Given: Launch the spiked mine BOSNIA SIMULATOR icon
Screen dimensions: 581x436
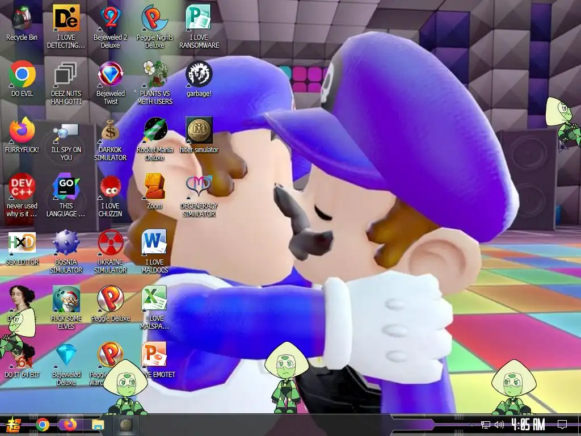Looking at the screenshot, I should tap(66, 243).
